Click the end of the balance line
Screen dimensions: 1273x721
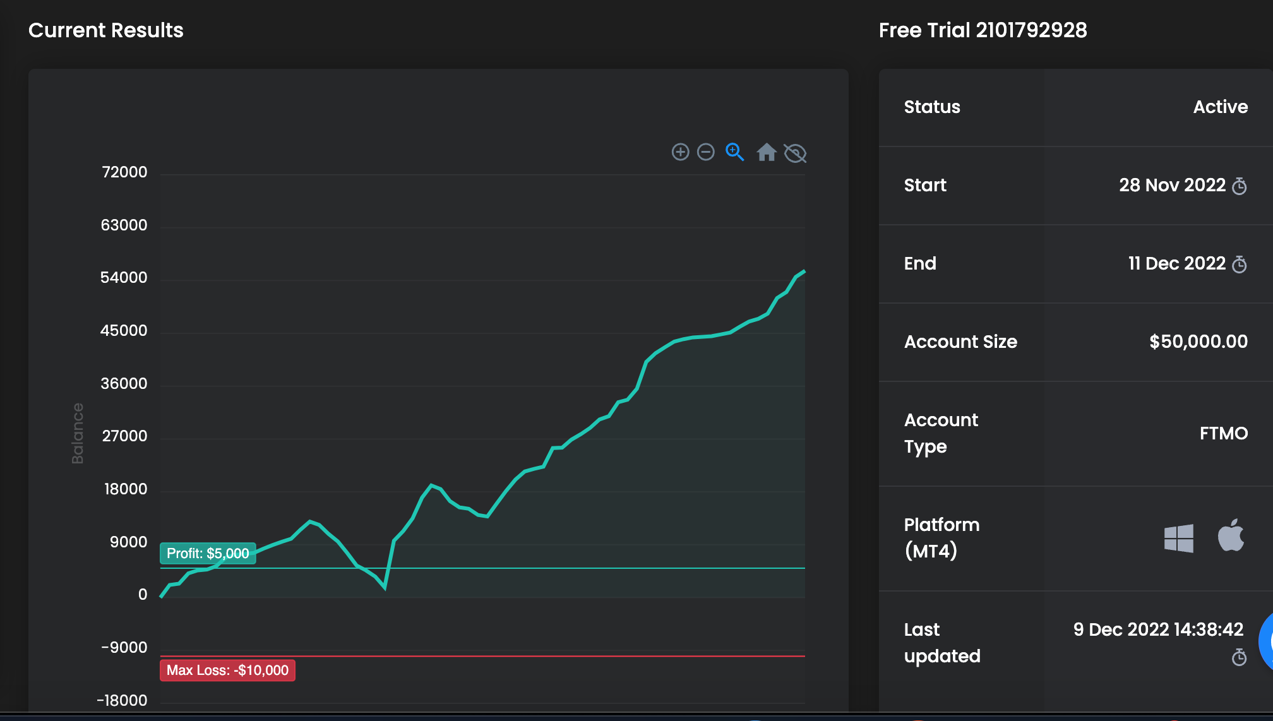click(804, 271)
